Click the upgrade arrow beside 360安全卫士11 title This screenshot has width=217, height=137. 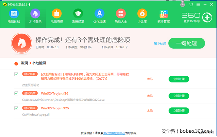pyautogui.click(x=30, y=4)
